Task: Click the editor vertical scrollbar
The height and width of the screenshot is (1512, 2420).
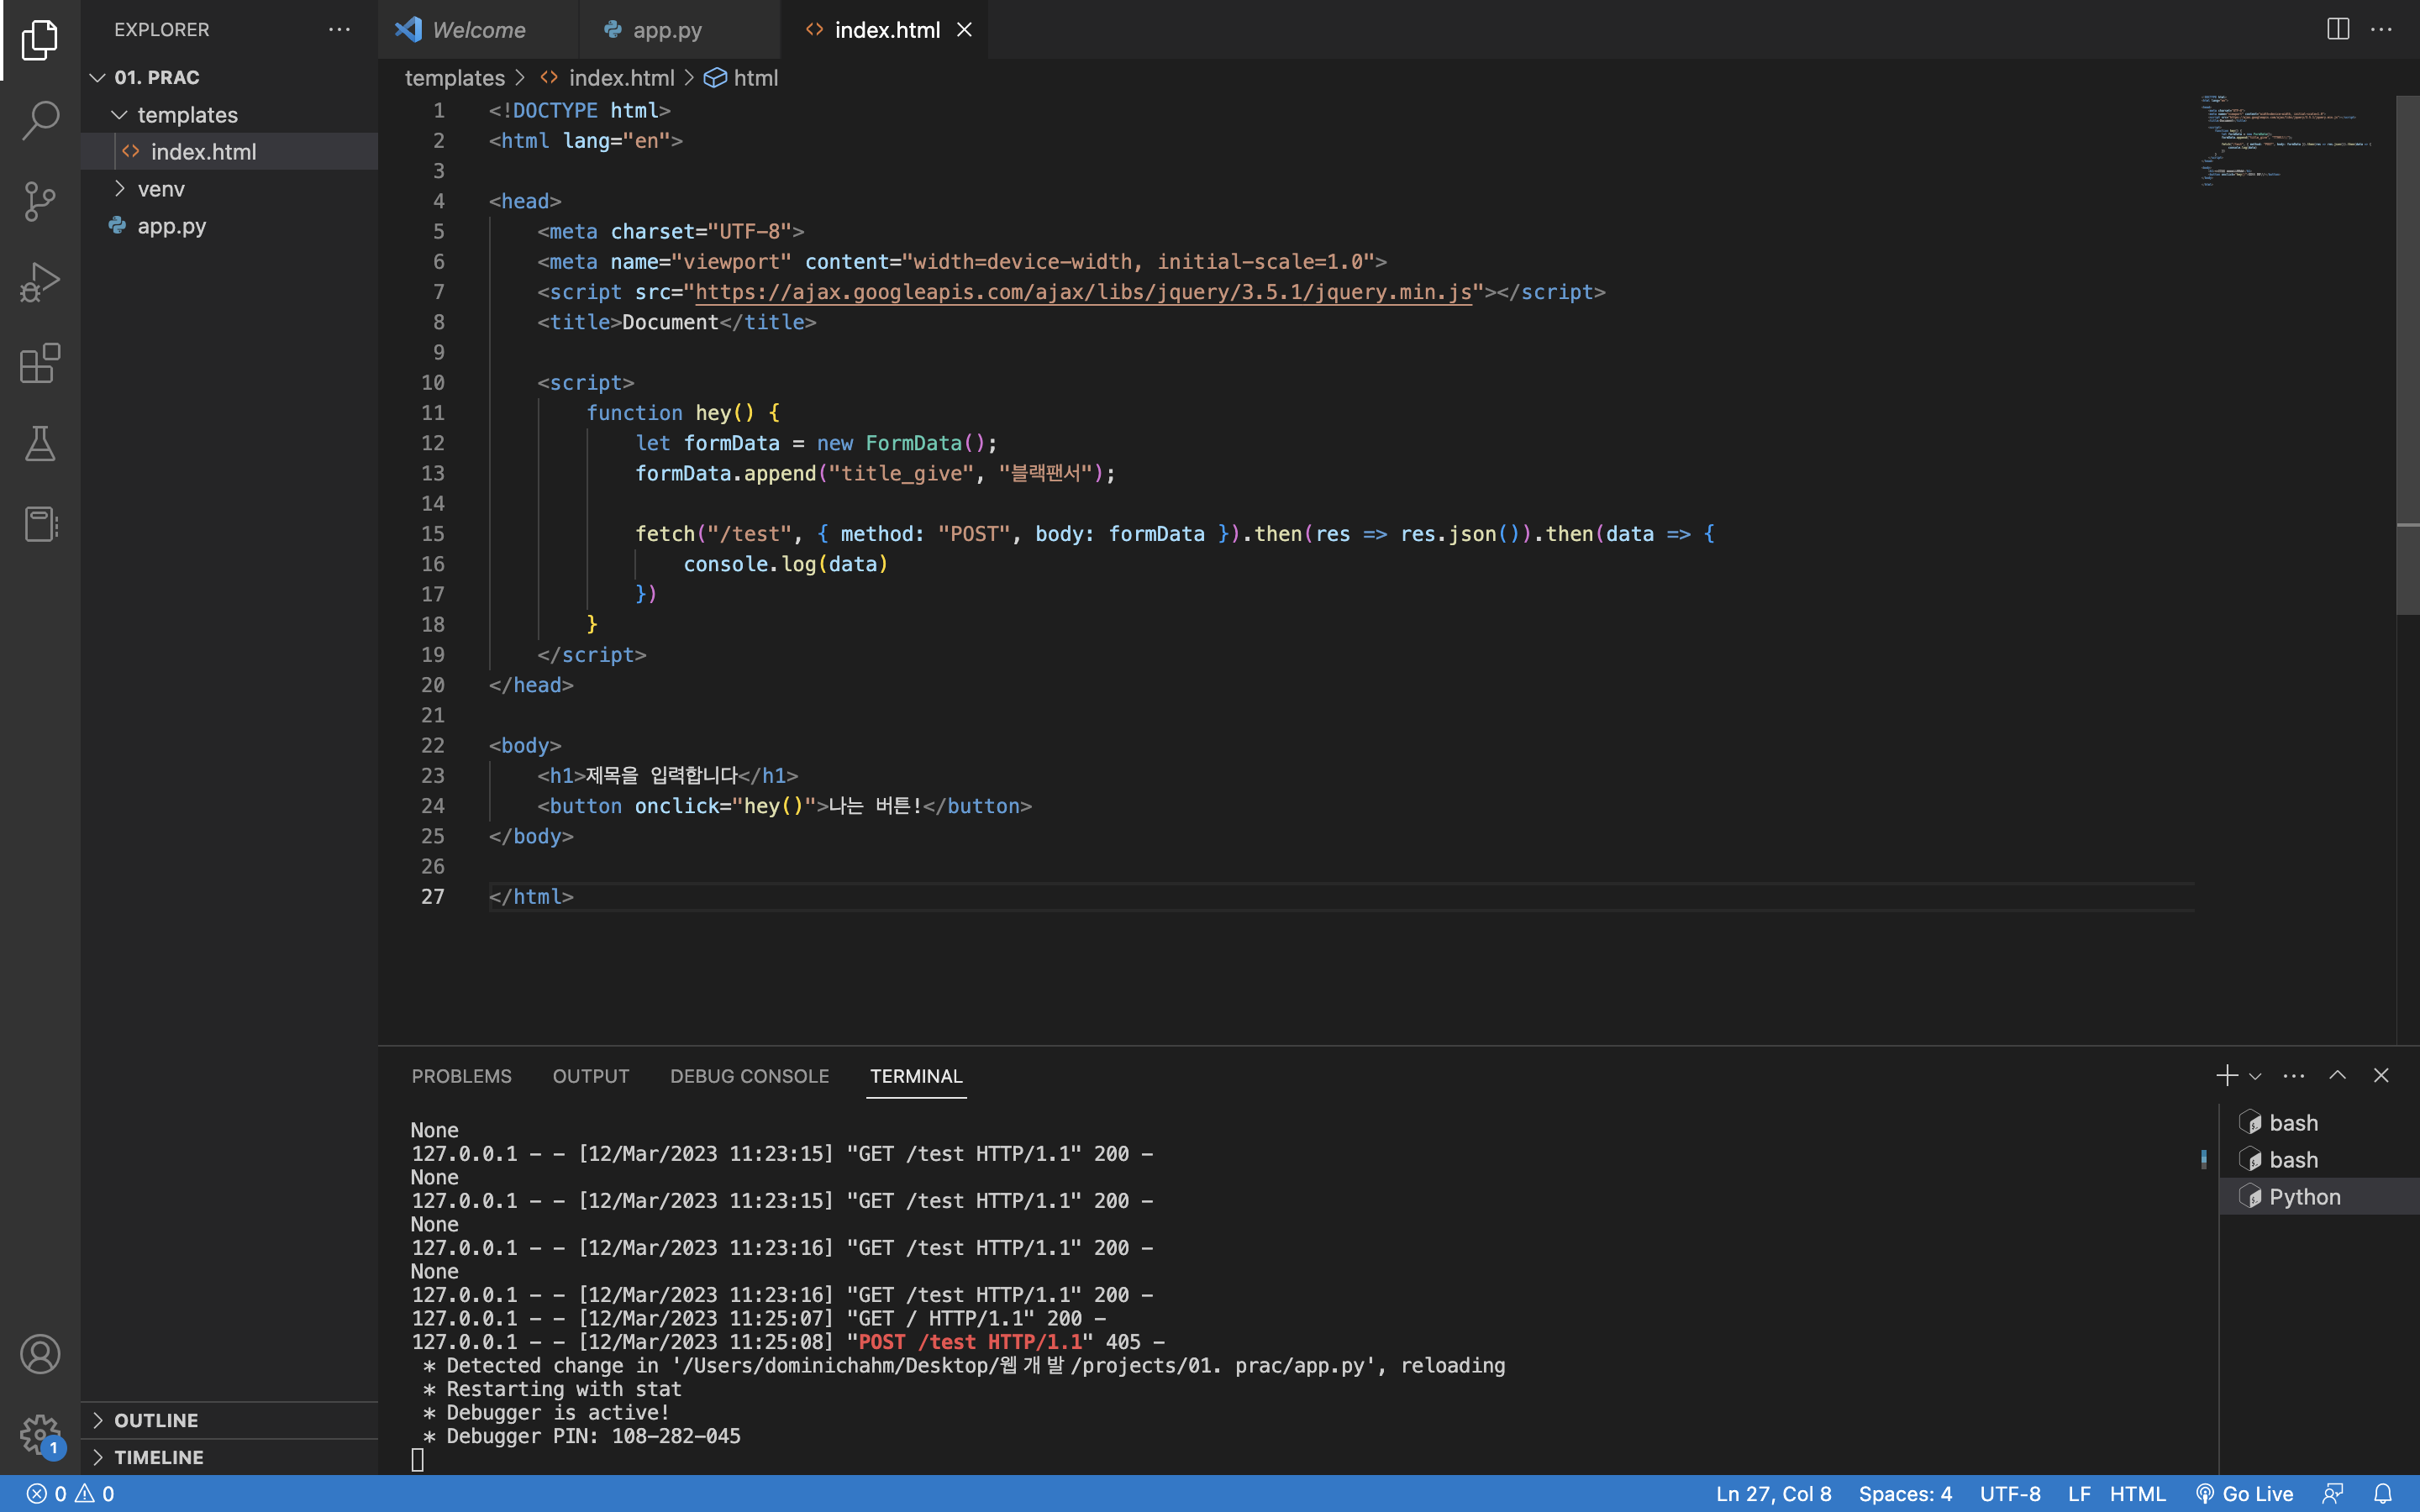Action: tap(2408, 355)
